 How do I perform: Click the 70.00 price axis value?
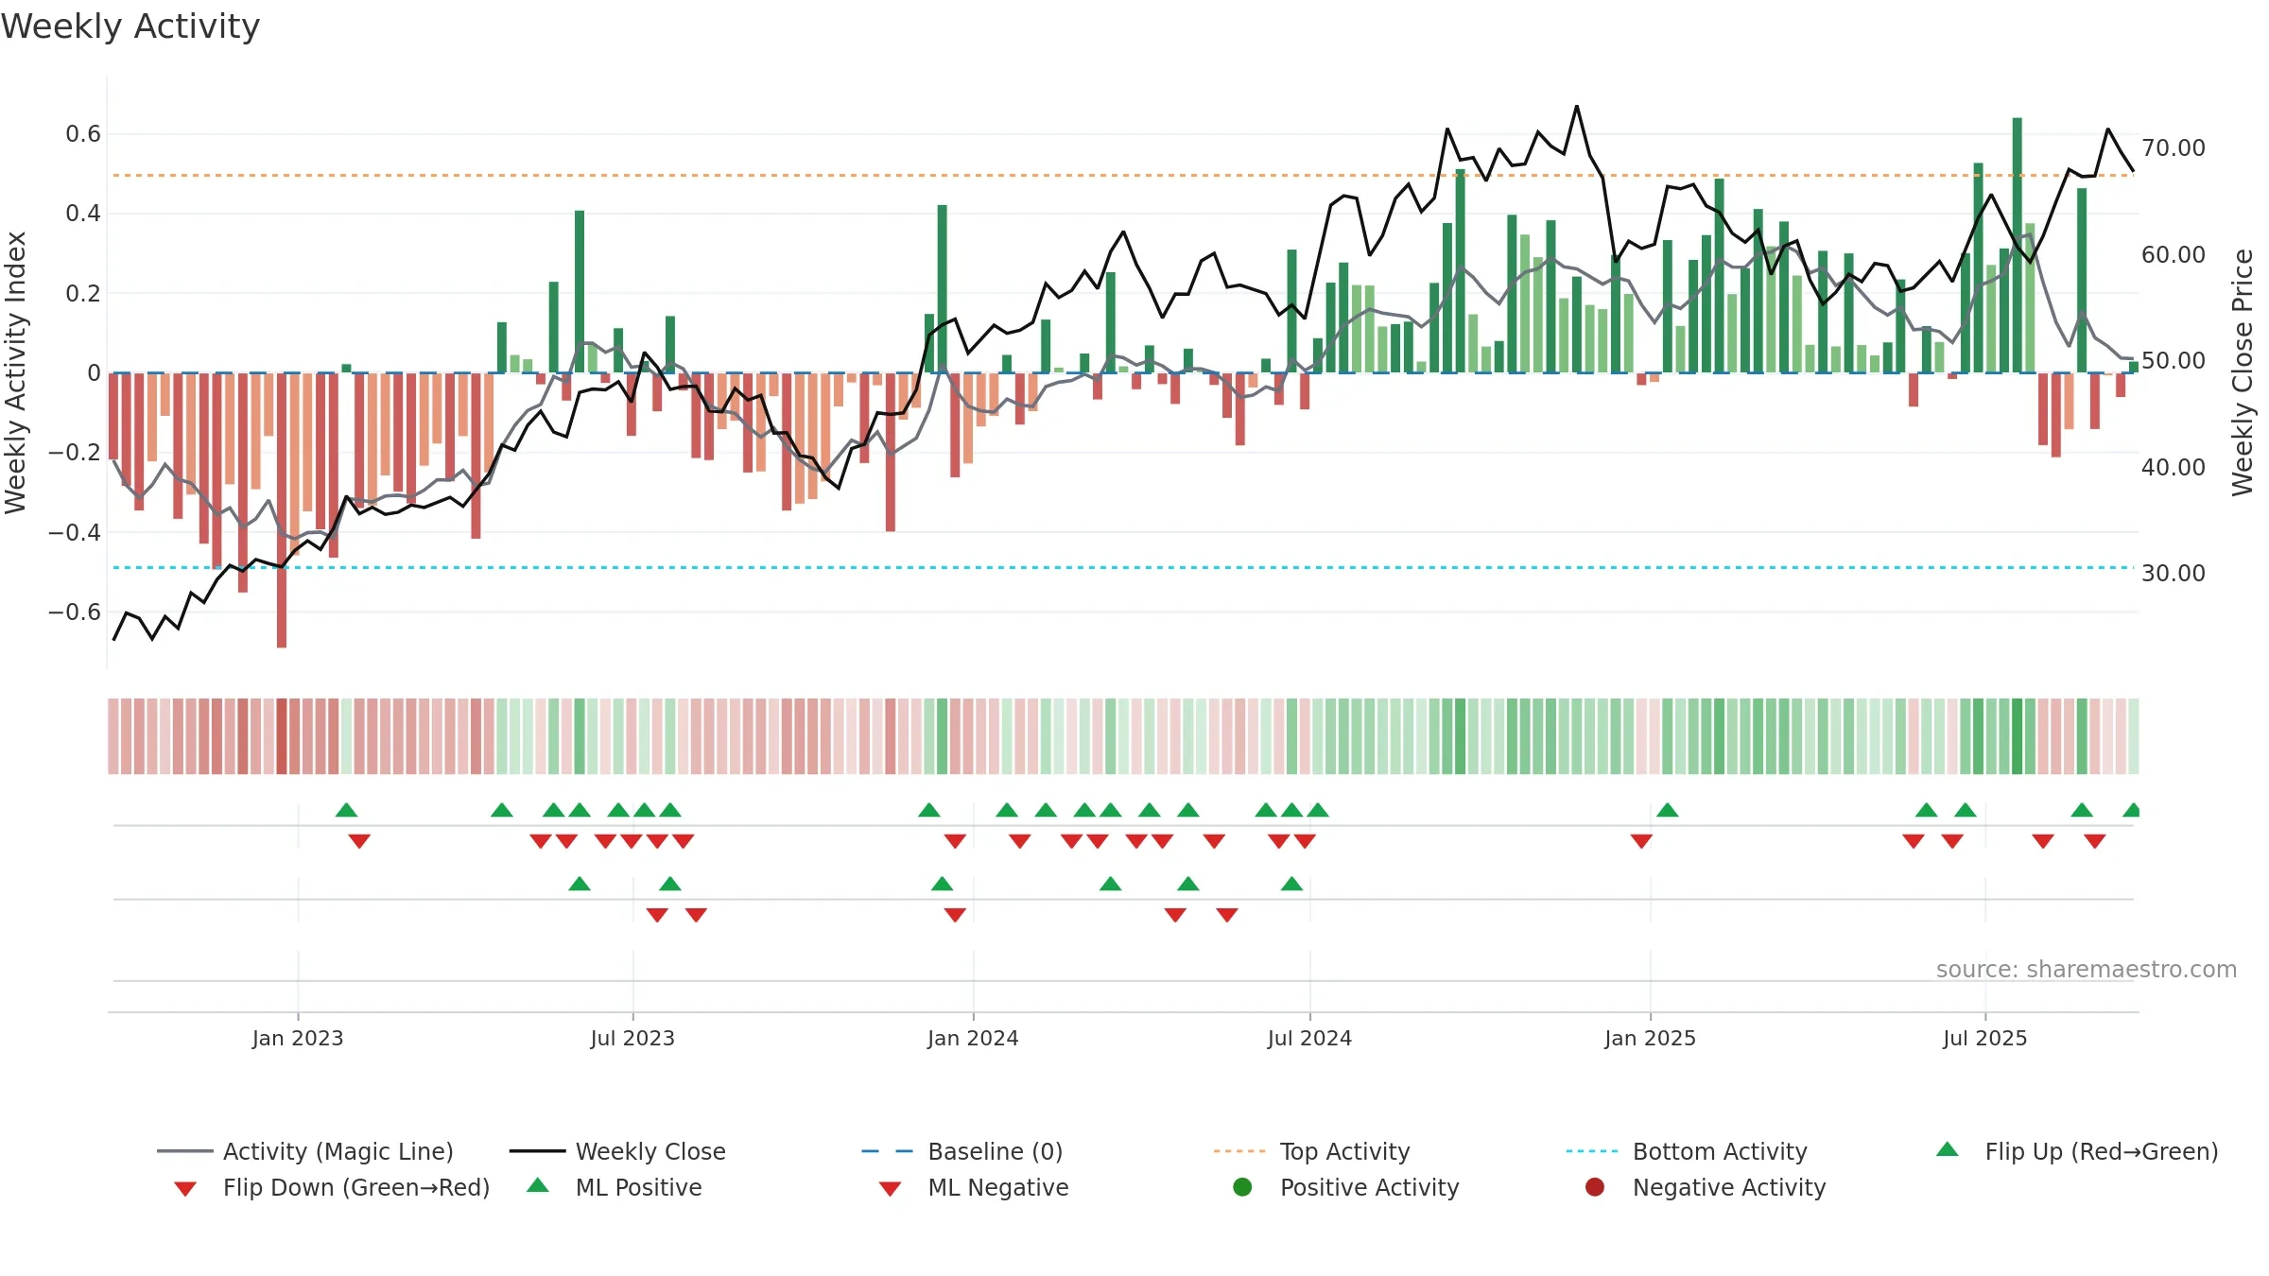pyautogui.click(x=2174, y=148)
